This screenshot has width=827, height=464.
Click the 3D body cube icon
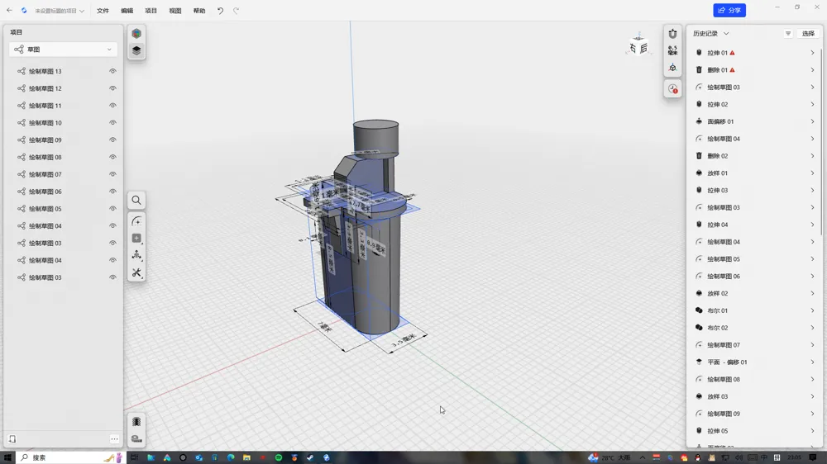(x=136, y=33)
